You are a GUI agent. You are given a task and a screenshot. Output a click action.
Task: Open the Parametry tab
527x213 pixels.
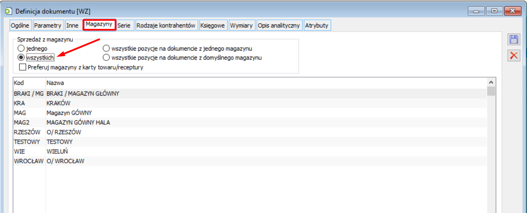(x=48, y=26)
